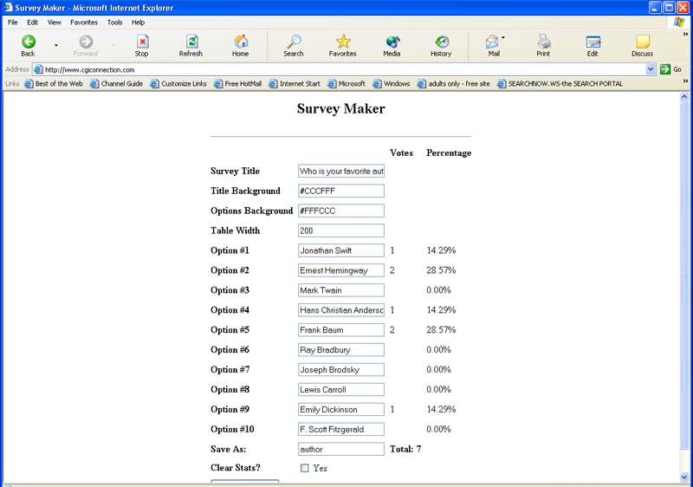The width and height of the screenshot is (693, 487).
Task: Click scrollbar up arrow
Action: [684, 97]
